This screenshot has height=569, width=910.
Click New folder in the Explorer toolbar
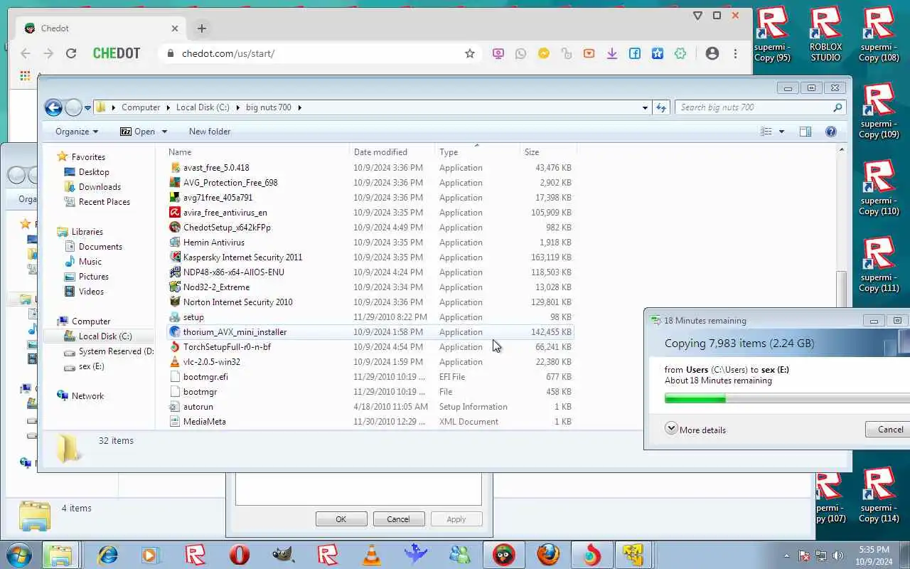tap(210, 132)
